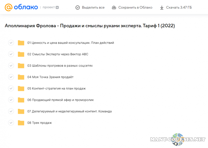The image size is (208, 148).
Task: Open 06 Продающий прямой эфир и проморолик
Action: (x=60, y=100)
